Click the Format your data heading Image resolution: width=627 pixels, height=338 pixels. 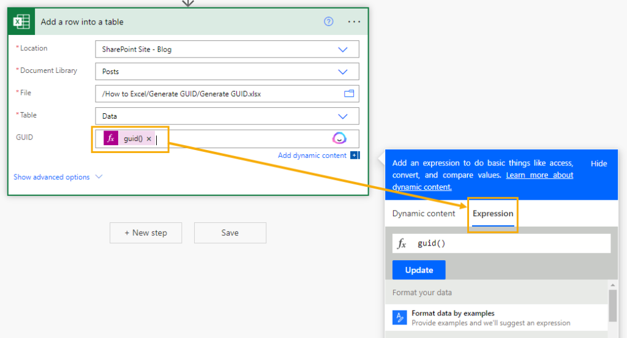click(422, 293)
